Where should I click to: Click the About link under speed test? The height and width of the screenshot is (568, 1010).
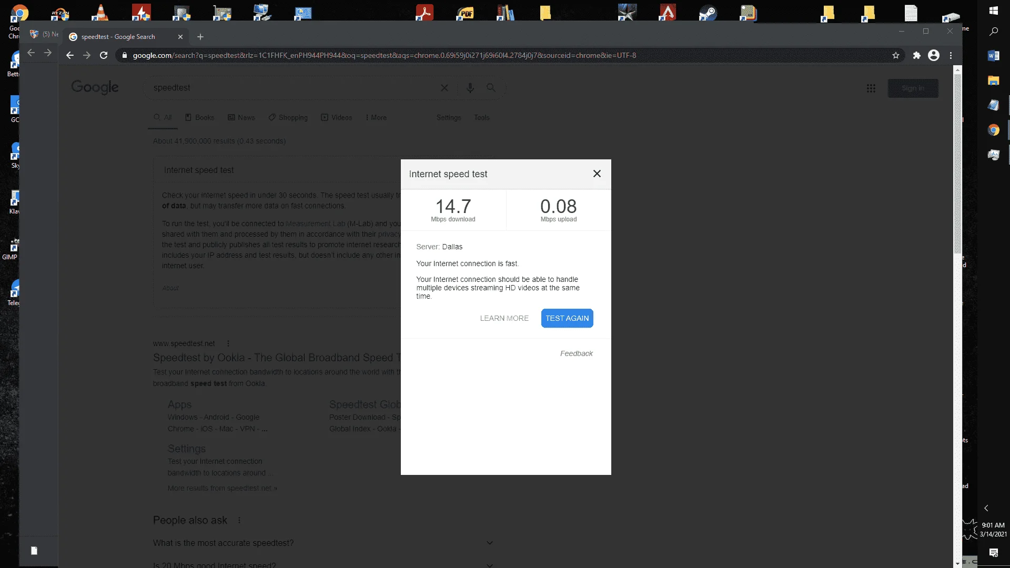[170, 288]
